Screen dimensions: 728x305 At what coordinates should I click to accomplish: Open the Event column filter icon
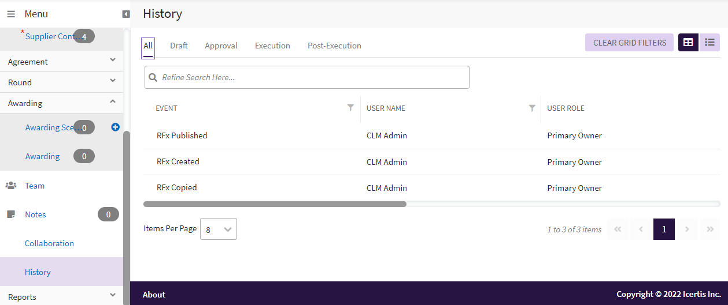(x=350, y=108)
